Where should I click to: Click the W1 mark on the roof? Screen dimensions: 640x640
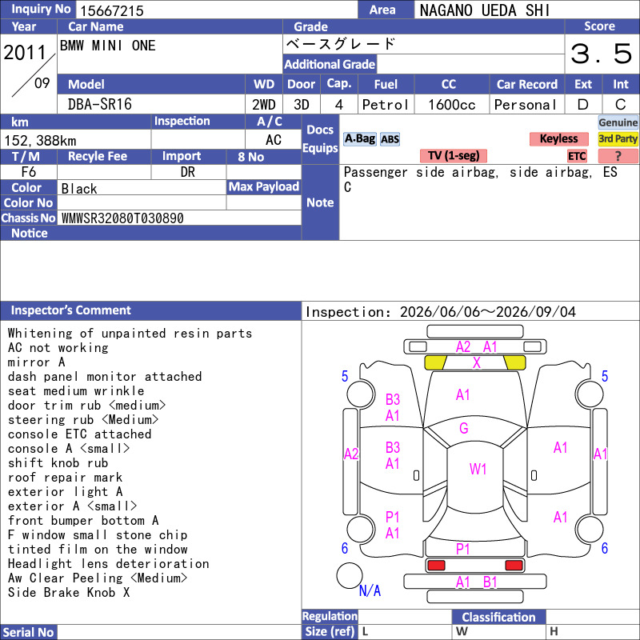point(478,469)
